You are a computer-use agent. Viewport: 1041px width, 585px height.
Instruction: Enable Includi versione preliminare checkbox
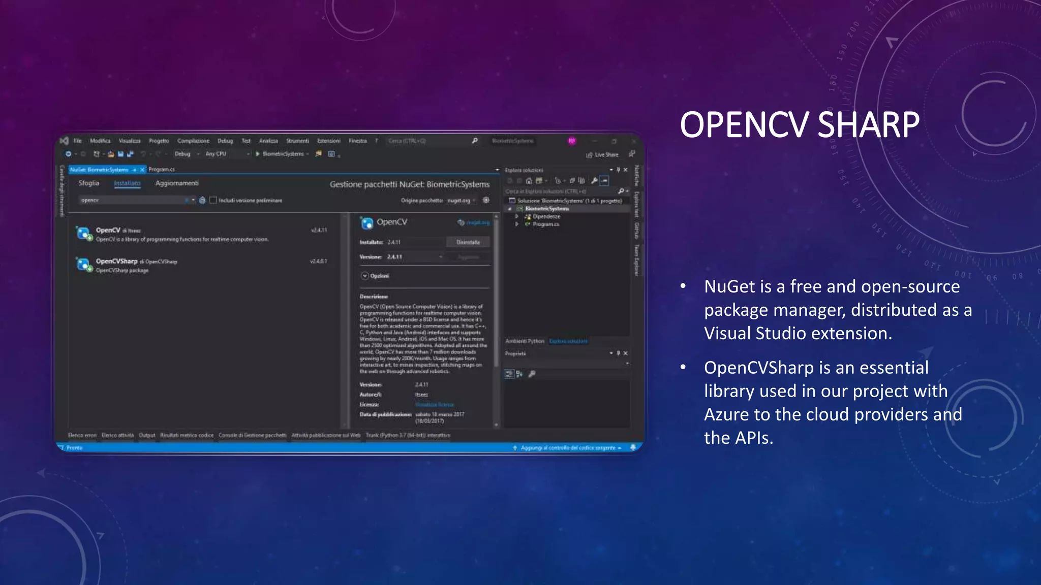[213, 200]
